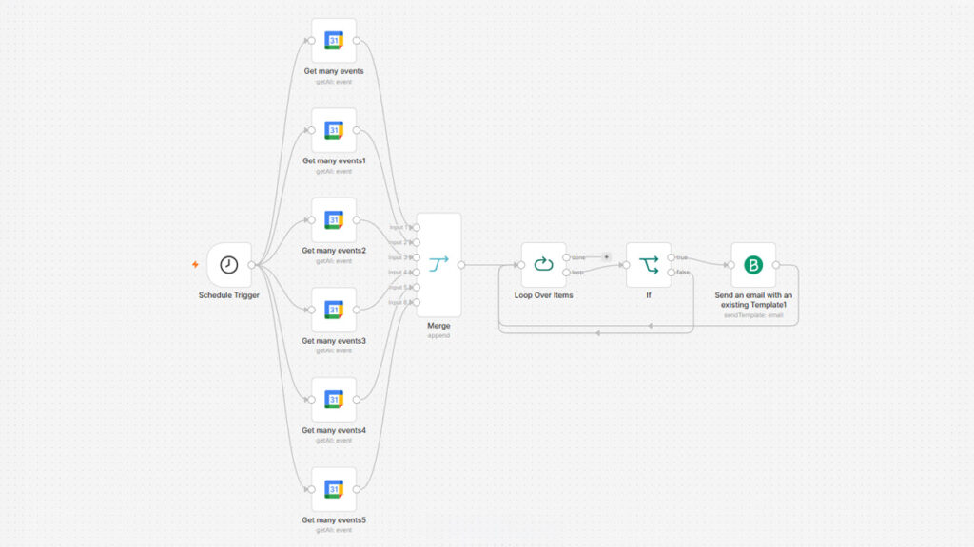Viewport: 974px width, 547px height.
Task: Click the Merge node Input 3 port
Action: tap(417, 257)
